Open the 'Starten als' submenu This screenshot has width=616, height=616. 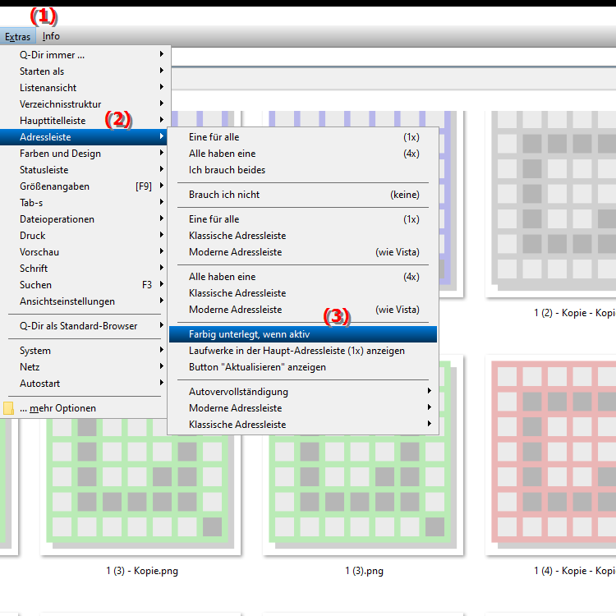click(x=85, y=71)
